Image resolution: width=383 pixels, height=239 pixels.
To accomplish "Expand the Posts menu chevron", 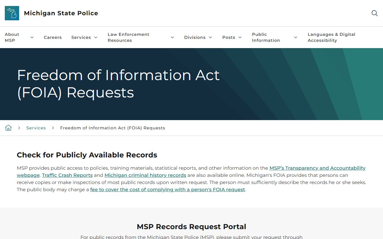I will coord(240,37).
